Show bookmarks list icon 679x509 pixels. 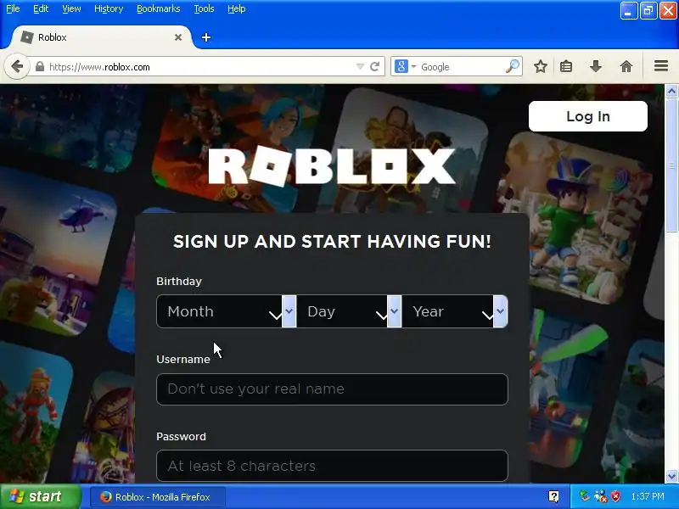566,67
